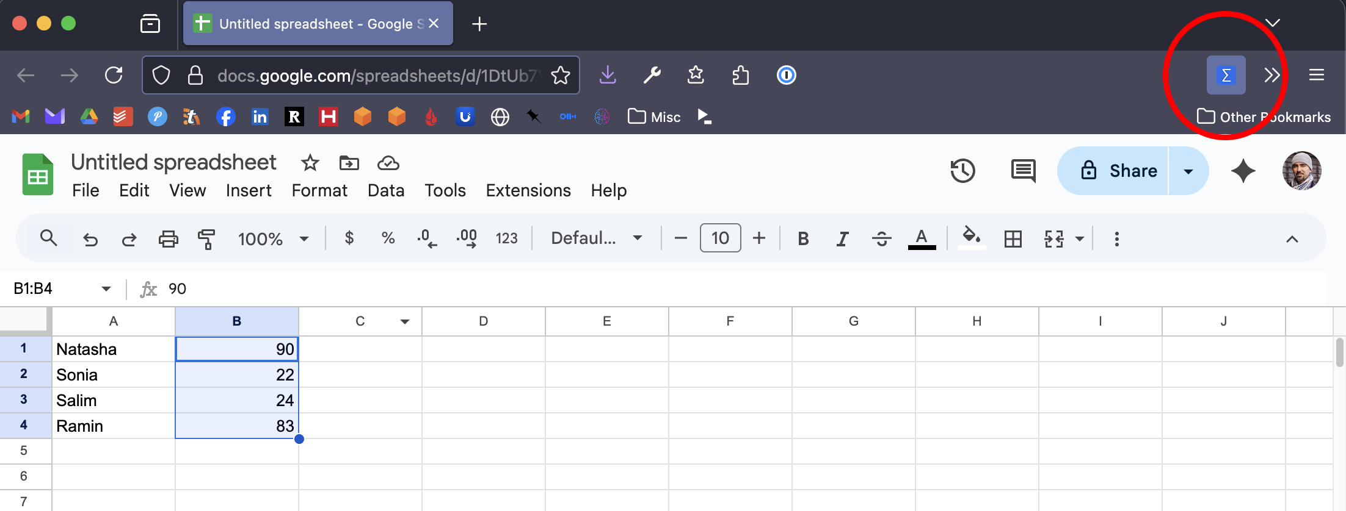Open the Data menu
This screenshot has width=1346, height=511.
(386, 190)
